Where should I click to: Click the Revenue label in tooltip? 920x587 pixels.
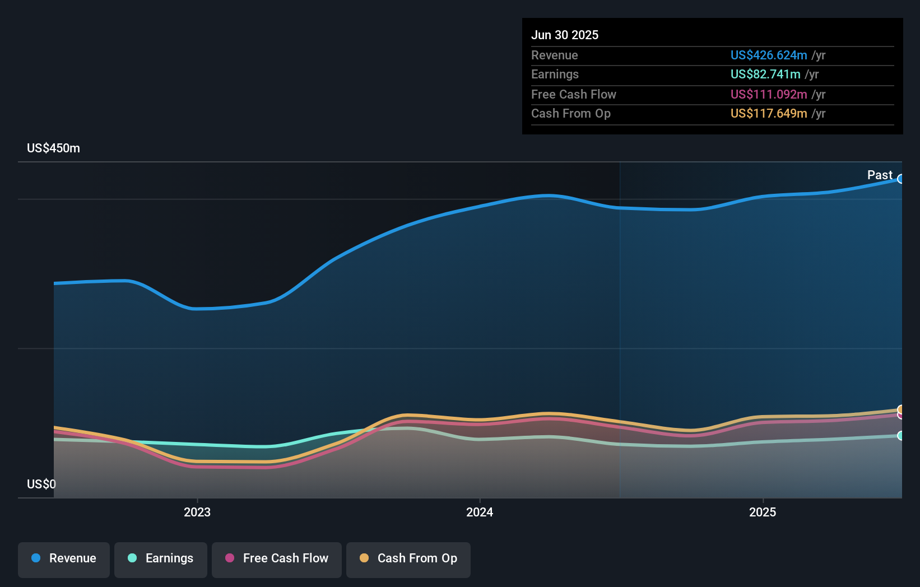tap(555, 55)
